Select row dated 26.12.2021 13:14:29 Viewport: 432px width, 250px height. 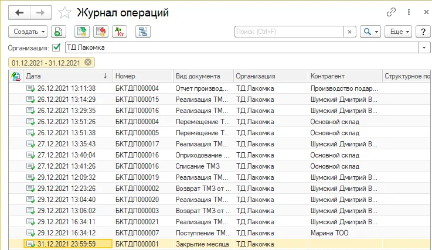(219, 100)
